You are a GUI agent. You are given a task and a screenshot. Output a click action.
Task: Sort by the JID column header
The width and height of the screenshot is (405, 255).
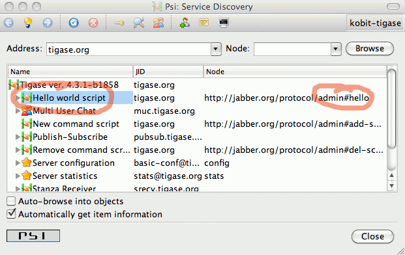point(168,72)
